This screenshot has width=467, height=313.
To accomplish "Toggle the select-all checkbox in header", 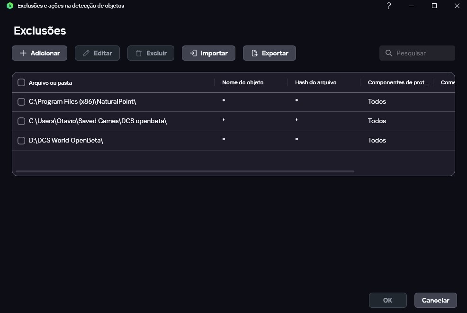I will click(21, 82).
